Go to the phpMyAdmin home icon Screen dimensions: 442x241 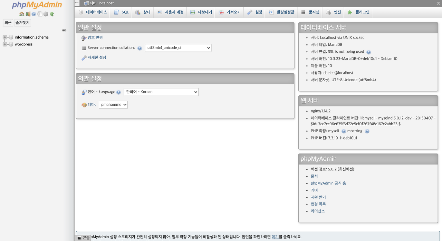(22, 14)
